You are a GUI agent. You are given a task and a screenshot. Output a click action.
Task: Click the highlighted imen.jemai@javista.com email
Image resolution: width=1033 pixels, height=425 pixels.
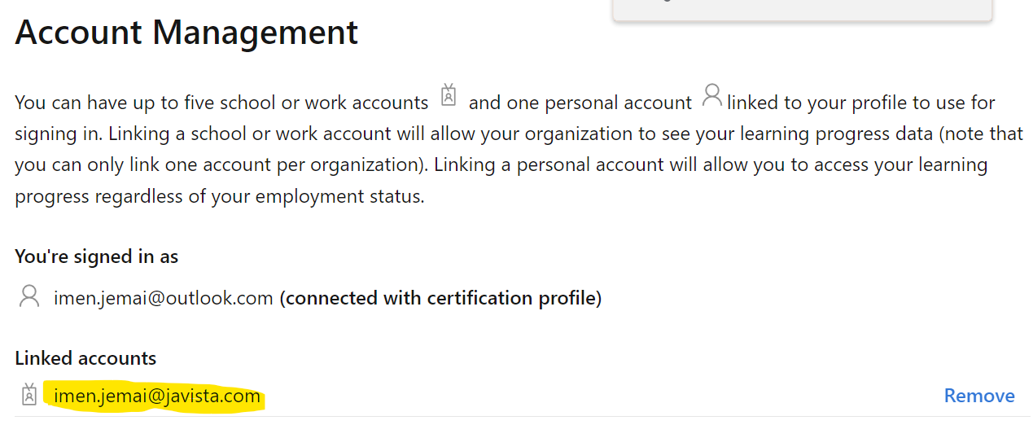157,397
